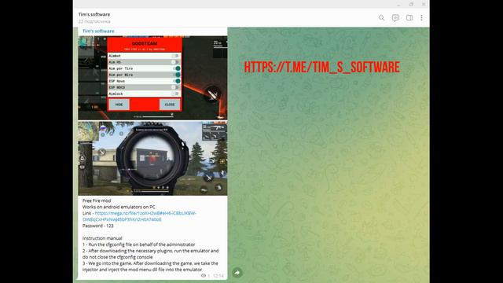Screen dimensions: 503x283
Task: Click the Tim's software post author name
Action: coord(98,31)
